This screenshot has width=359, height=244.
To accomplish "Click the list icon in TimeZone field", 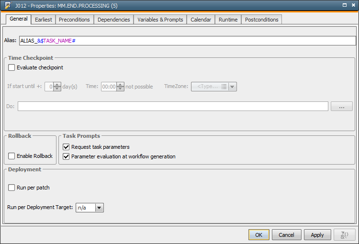I will click(x=224, y=87).
